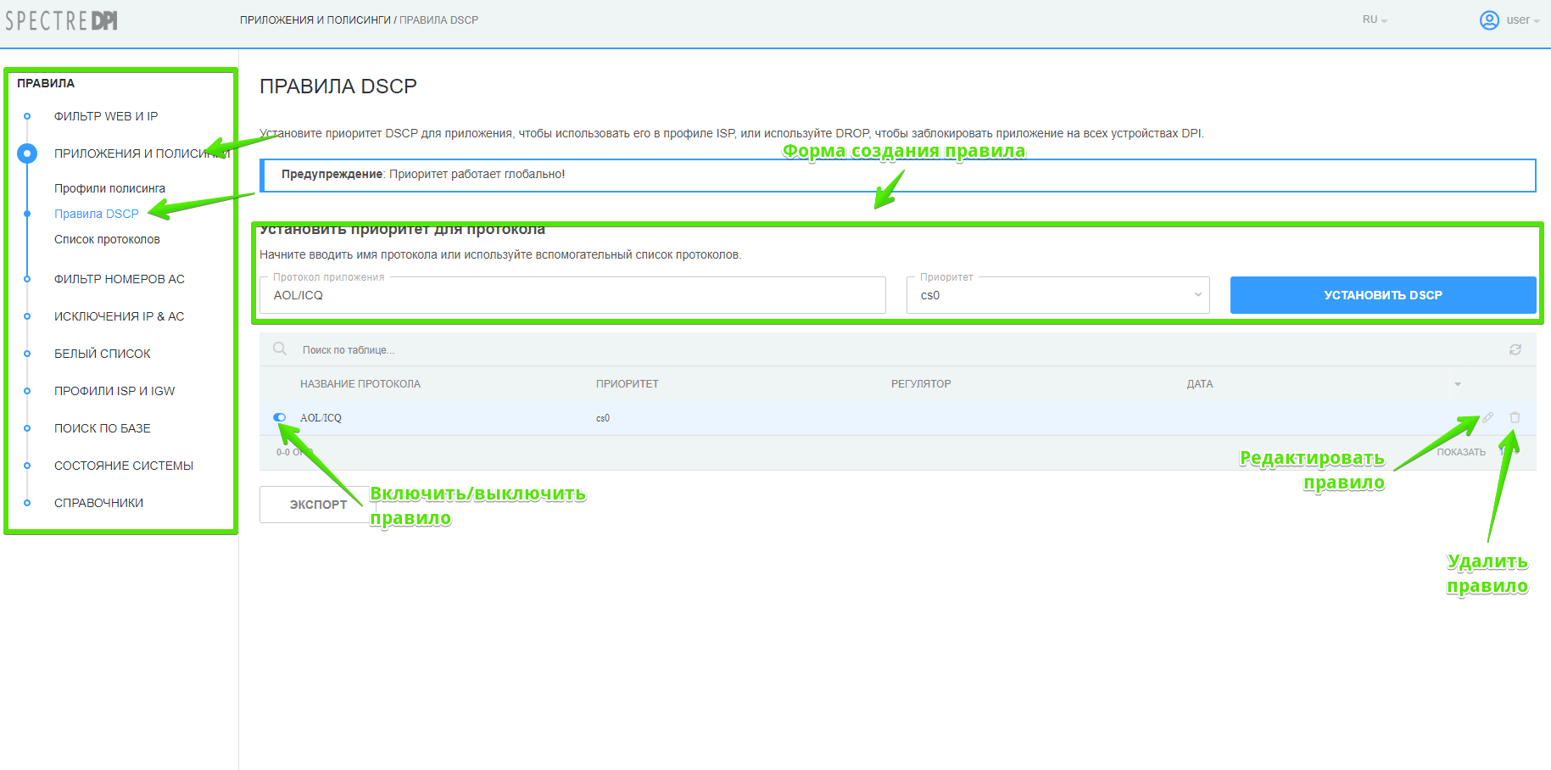Screen dimensions: 1551x770
Task: Go to БЕЛЫЙ СПИСОК section
Action: (102, 354)
